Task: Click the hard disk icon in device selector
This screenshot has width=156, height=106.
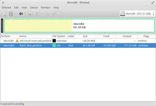Action: (122, 14)
